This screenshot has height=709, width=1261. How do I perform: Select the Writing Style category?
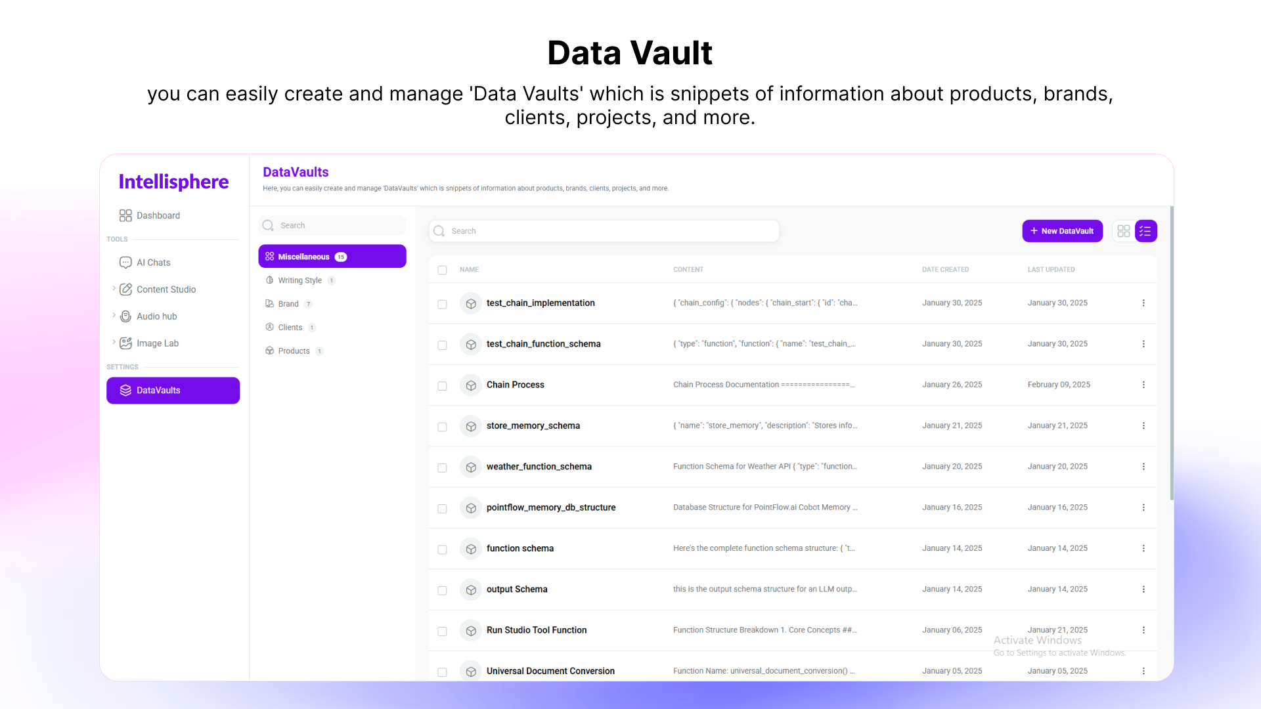299,280
